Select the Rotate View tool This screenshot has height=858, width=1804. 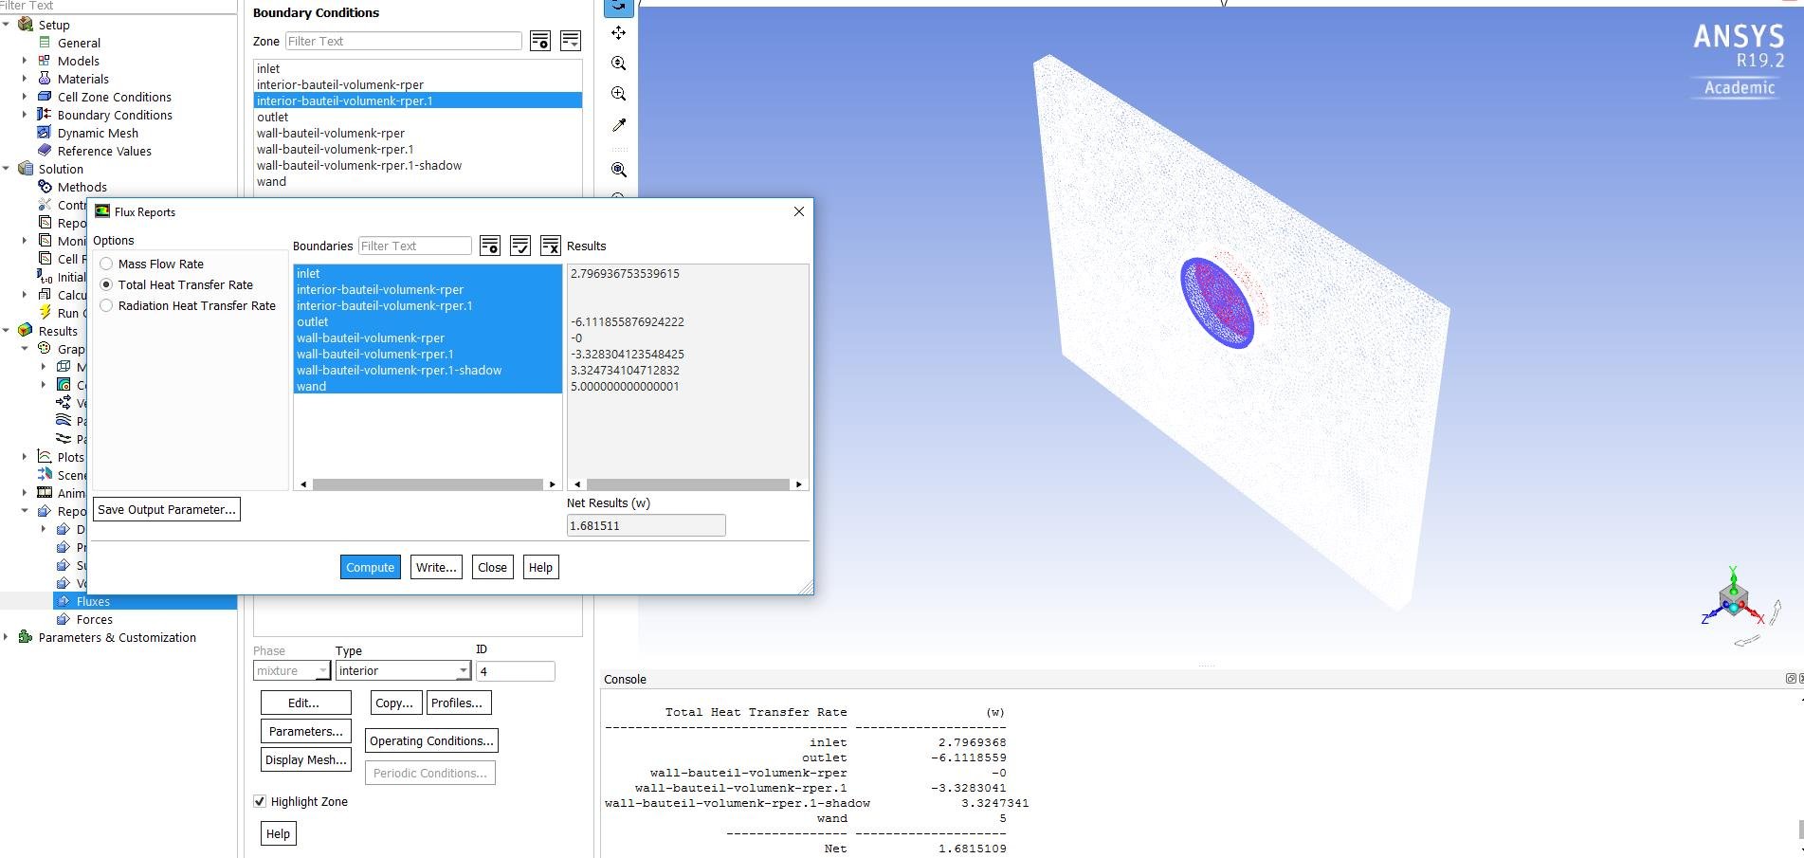(x=619, y=8)
